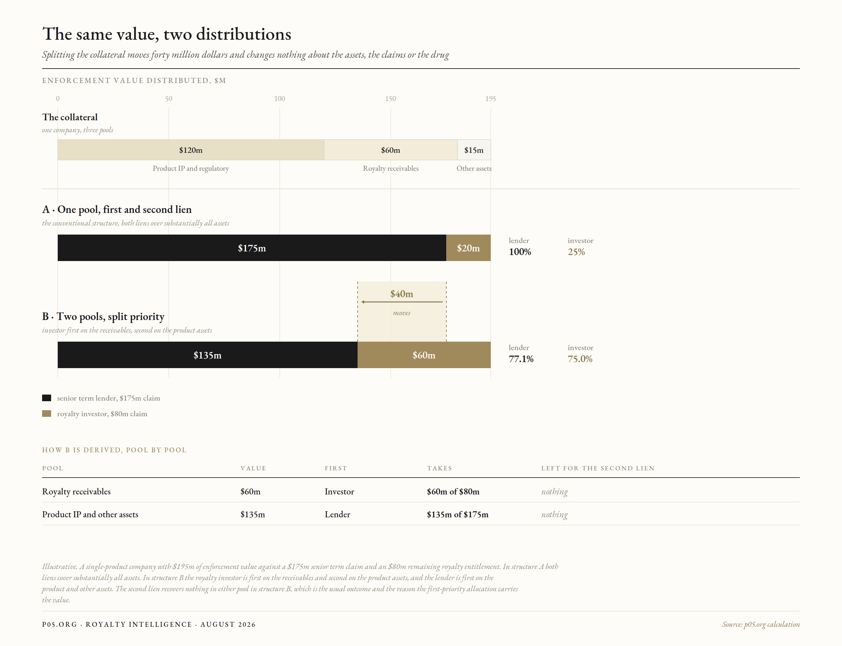Screen dimensions: 842x646
Task: Click the subtitle starting "Splitting the collateral moves"
Action: (x=245, y=55)
